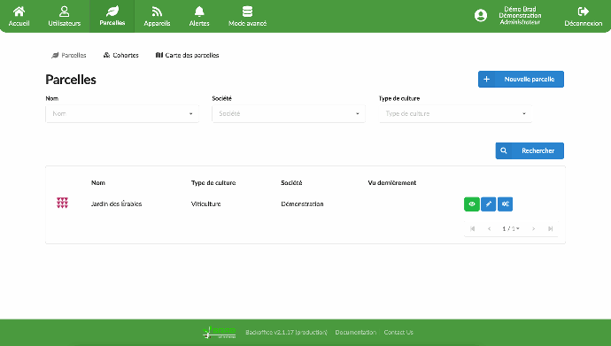Click the Déconnexion logout icon
The height and width of the screenshot is (346, 611).
pos(583,12)
